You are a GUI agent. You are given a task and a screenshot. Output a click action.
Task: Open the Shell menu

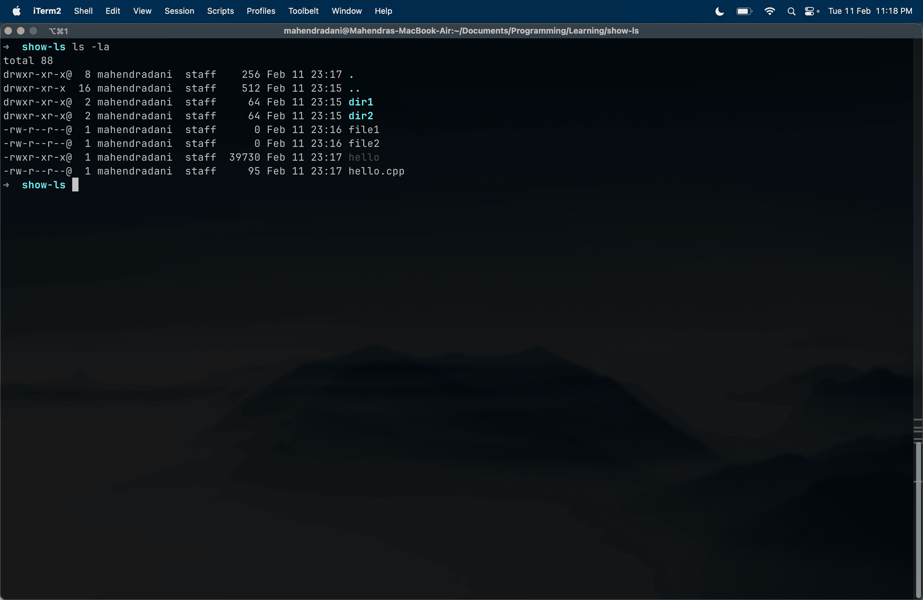click(83, 11)
